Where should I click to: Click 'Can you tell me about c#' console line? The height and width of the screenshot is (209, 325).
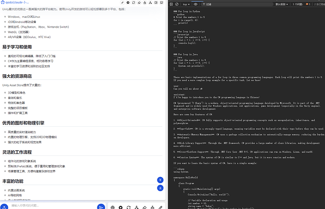(188, 89)
